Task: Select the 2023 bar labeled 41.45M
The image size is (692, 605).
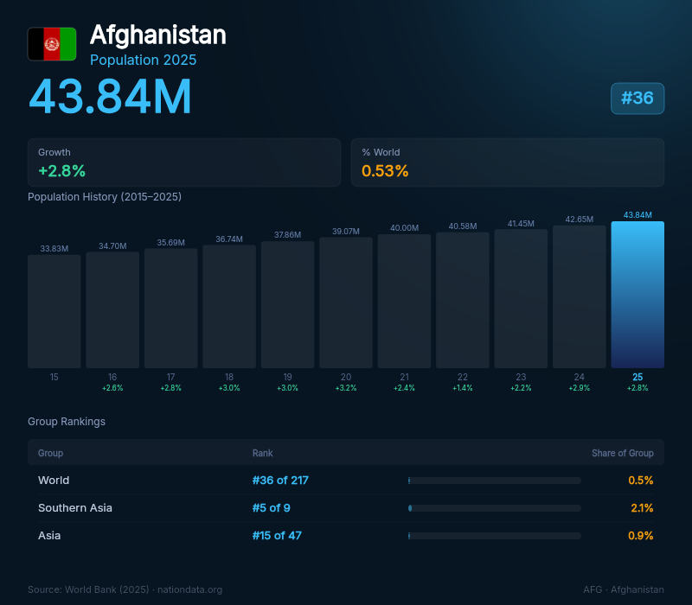Action: (x=521, y=298)
